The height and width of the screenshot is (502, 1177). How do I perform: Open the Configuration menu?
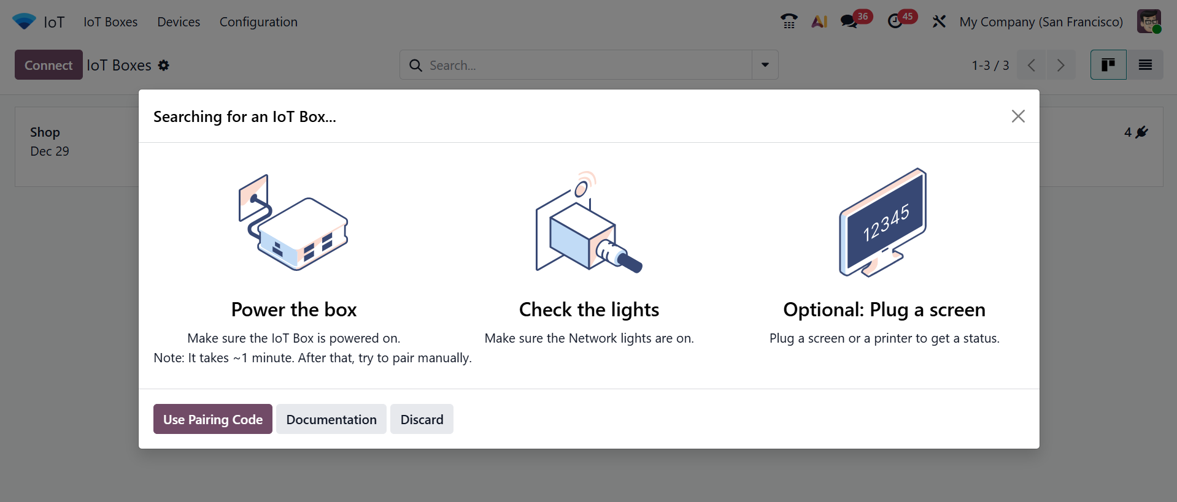coord(258,21)
